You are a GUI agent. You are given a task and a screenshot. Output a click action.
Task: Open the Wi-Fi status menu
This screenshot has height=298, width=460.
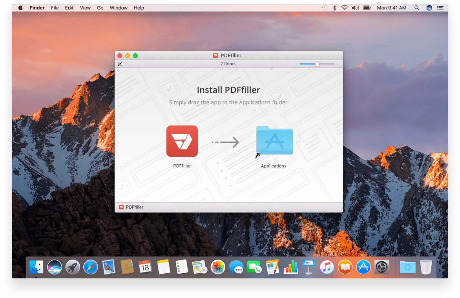(345, 8)
